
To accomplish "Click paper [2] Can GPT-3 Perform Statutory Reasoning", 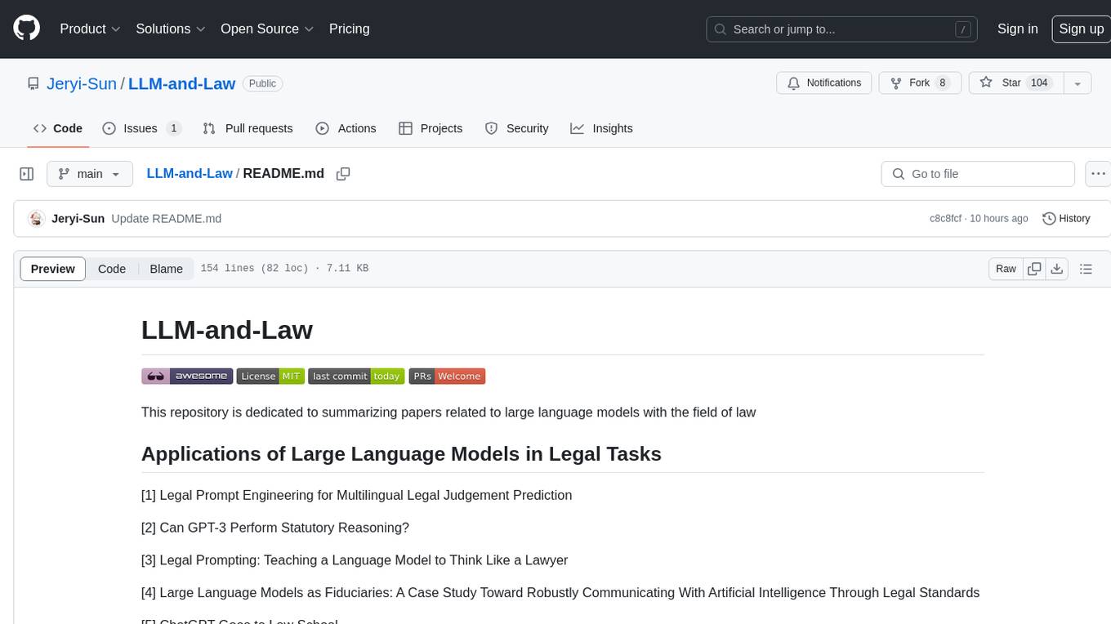I will [x=275, y=528].
